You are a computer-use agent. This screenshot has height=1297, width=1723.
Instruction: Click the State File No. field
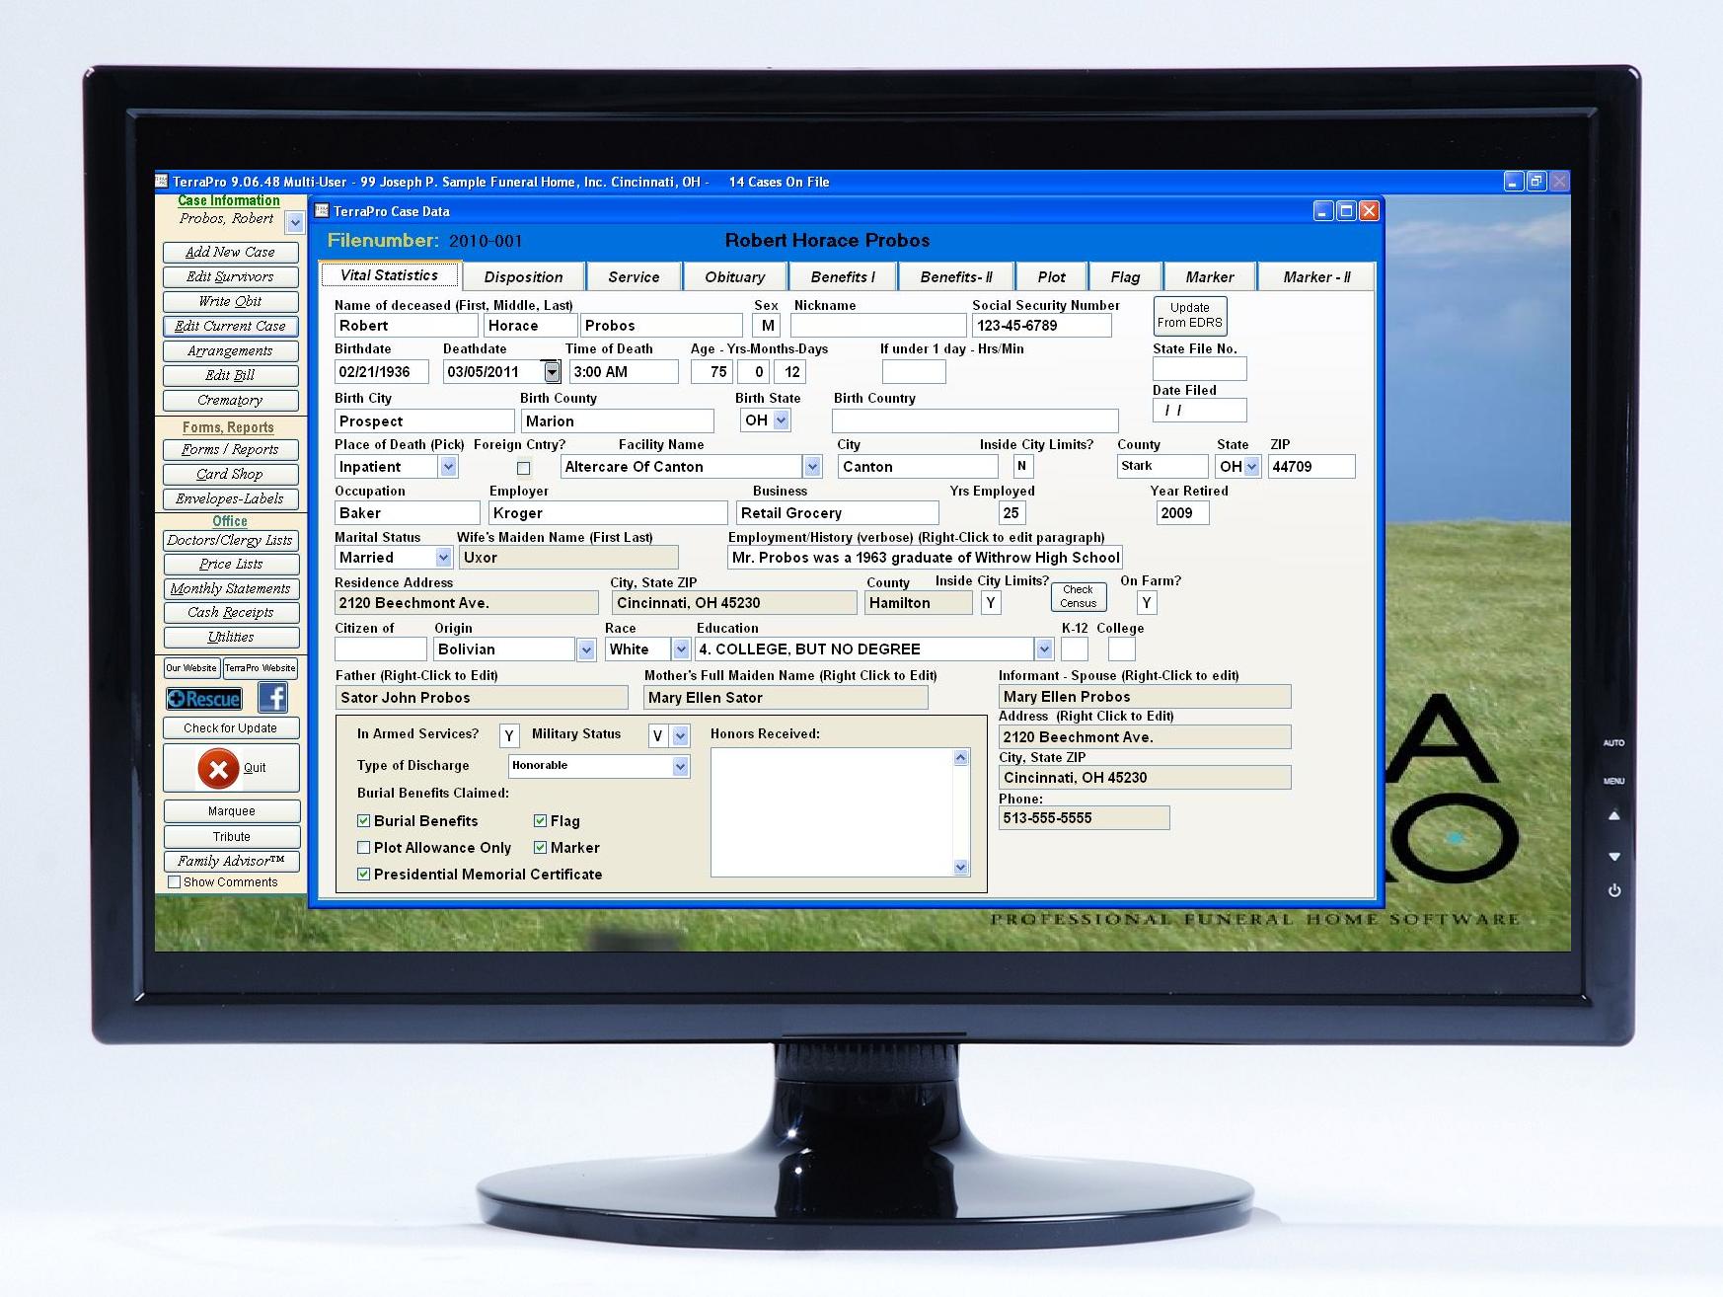1199,369
